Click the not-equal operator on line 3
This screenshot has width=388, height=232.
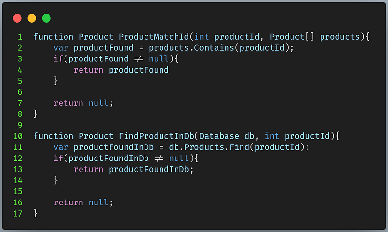pyautogui.click(x=139, y=59)
